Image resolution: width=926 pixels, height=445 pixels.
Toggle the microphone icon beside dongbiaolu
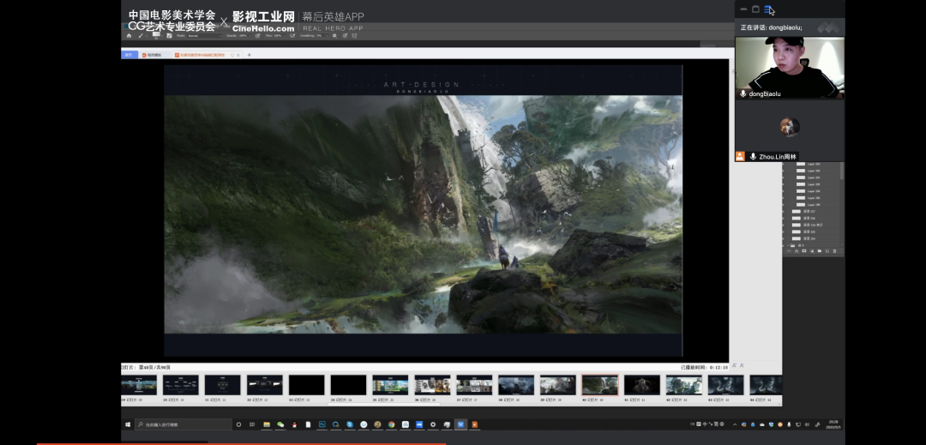[x=743, y=93]
